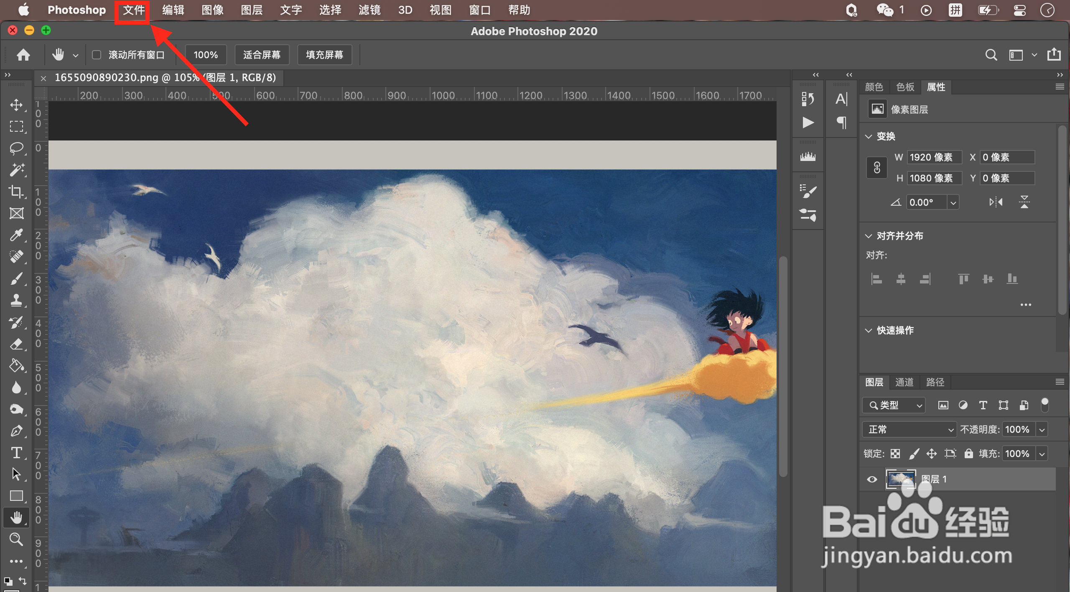
Task: Toggle pixel layer filter in Layers panel
Action: [943, 405]
